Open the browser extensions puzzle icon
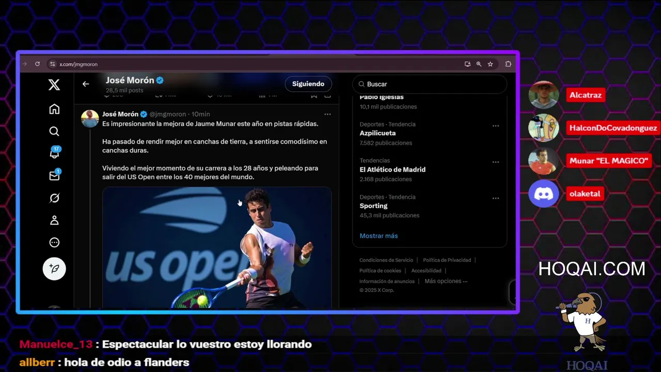 [508, 64]
